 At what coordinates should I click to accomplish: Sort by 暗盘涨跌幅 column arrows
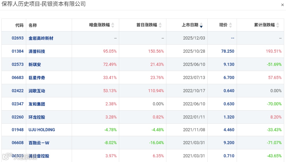click(x=113, y=25)
